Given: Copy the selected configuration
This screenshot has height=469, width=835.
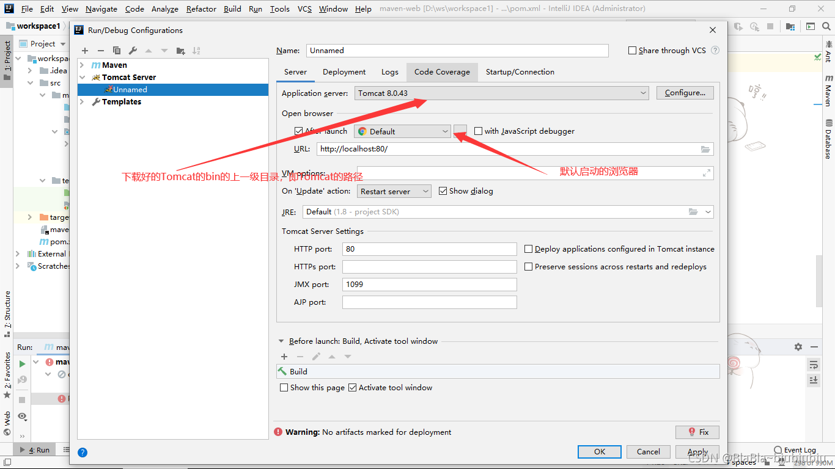Looking at the screenshot, I should (x=117, y=51).
